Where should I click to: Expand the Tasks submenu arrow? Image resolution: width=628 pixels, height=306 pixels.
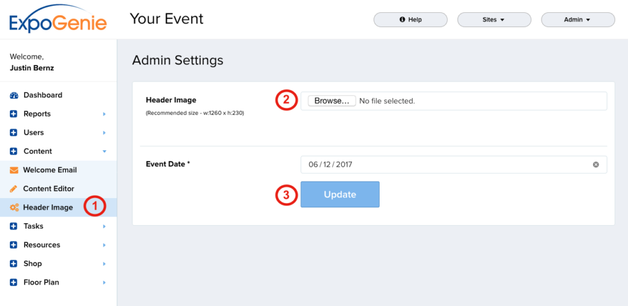[104, 226]
